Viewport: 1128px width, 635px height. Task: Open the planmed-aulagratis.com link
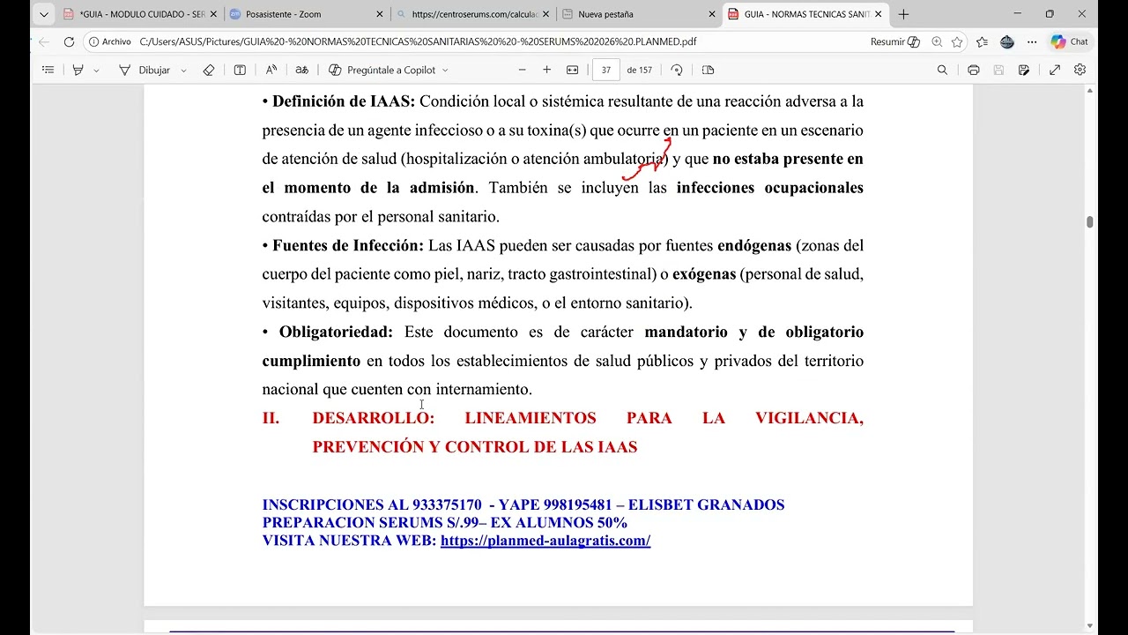coord(545,541)
